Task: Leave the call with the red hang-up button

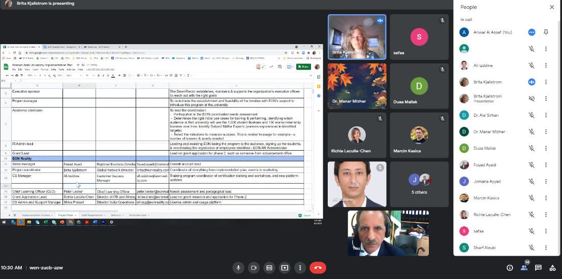Action: click(318, 267)
